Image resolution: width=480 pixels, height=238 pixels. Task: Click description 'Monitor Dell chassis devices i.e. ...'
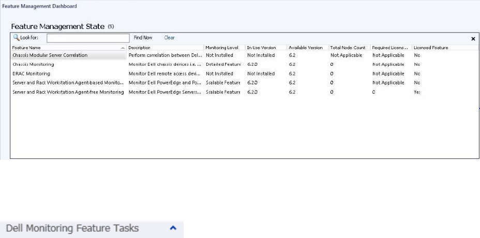166,64
